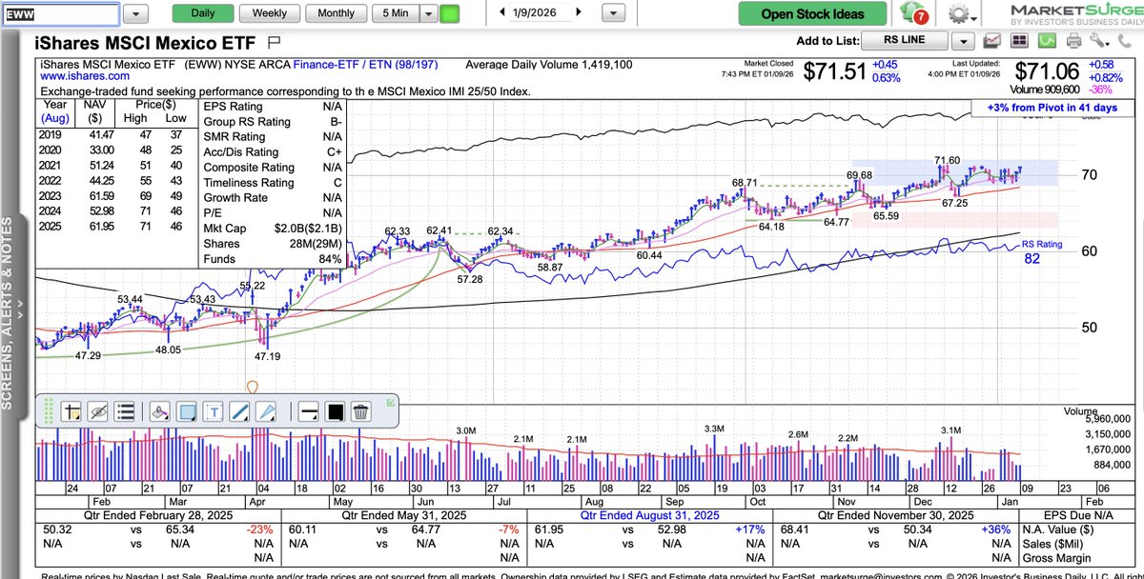Click the +3% from Pivot in 41 days label
1144x579 pixels.
point(1053,109)
